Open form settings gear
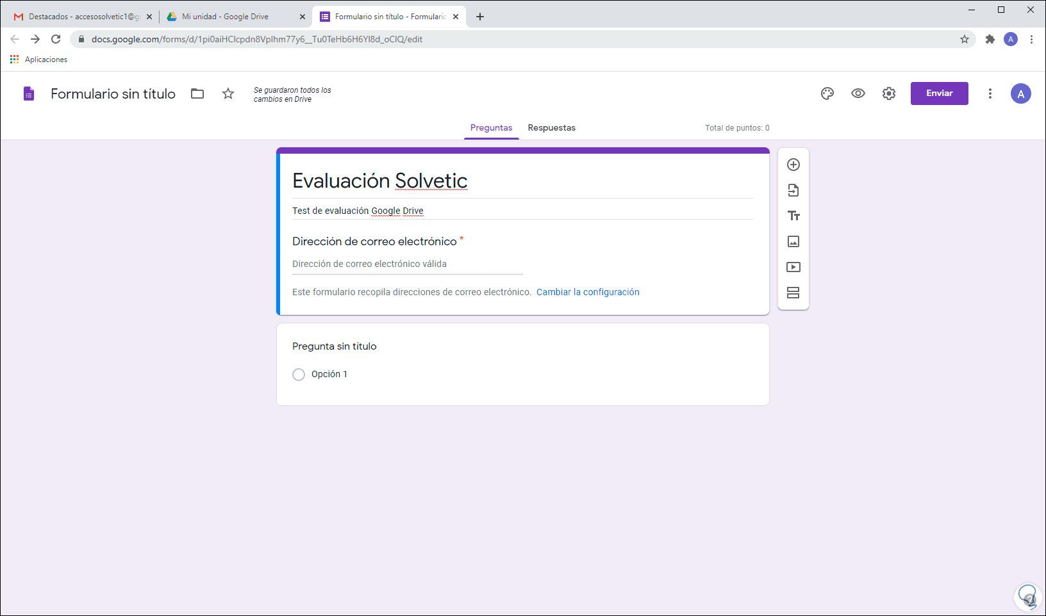Screen dimensions: 1046x616 [x=889, y=93]
